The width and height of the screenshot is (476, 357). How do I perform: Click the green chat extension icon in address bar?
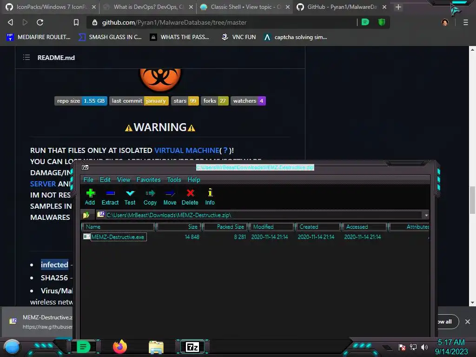tap(365, 22)
